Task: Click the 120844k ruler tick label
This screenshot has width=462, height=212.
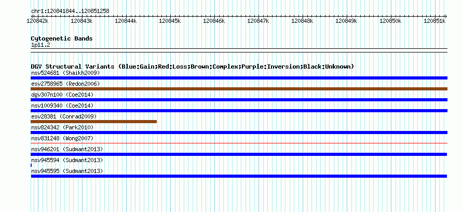Action: (x=126, y=21)
